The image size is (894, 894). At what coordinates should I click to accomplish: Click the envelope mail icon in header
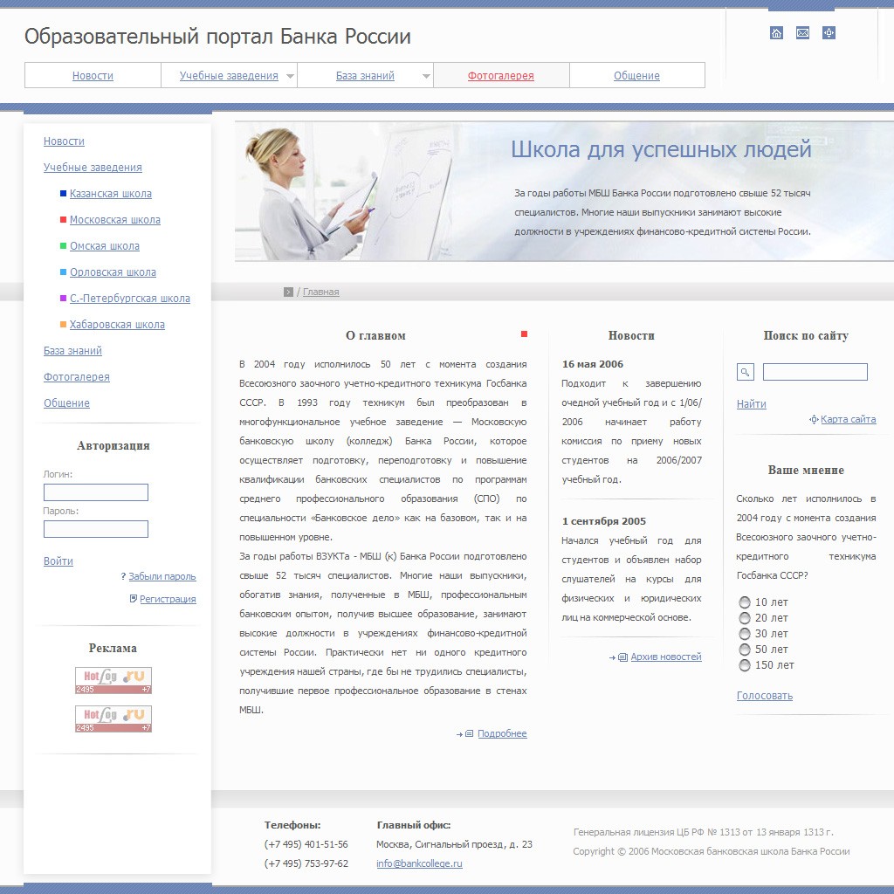(802, 33)
